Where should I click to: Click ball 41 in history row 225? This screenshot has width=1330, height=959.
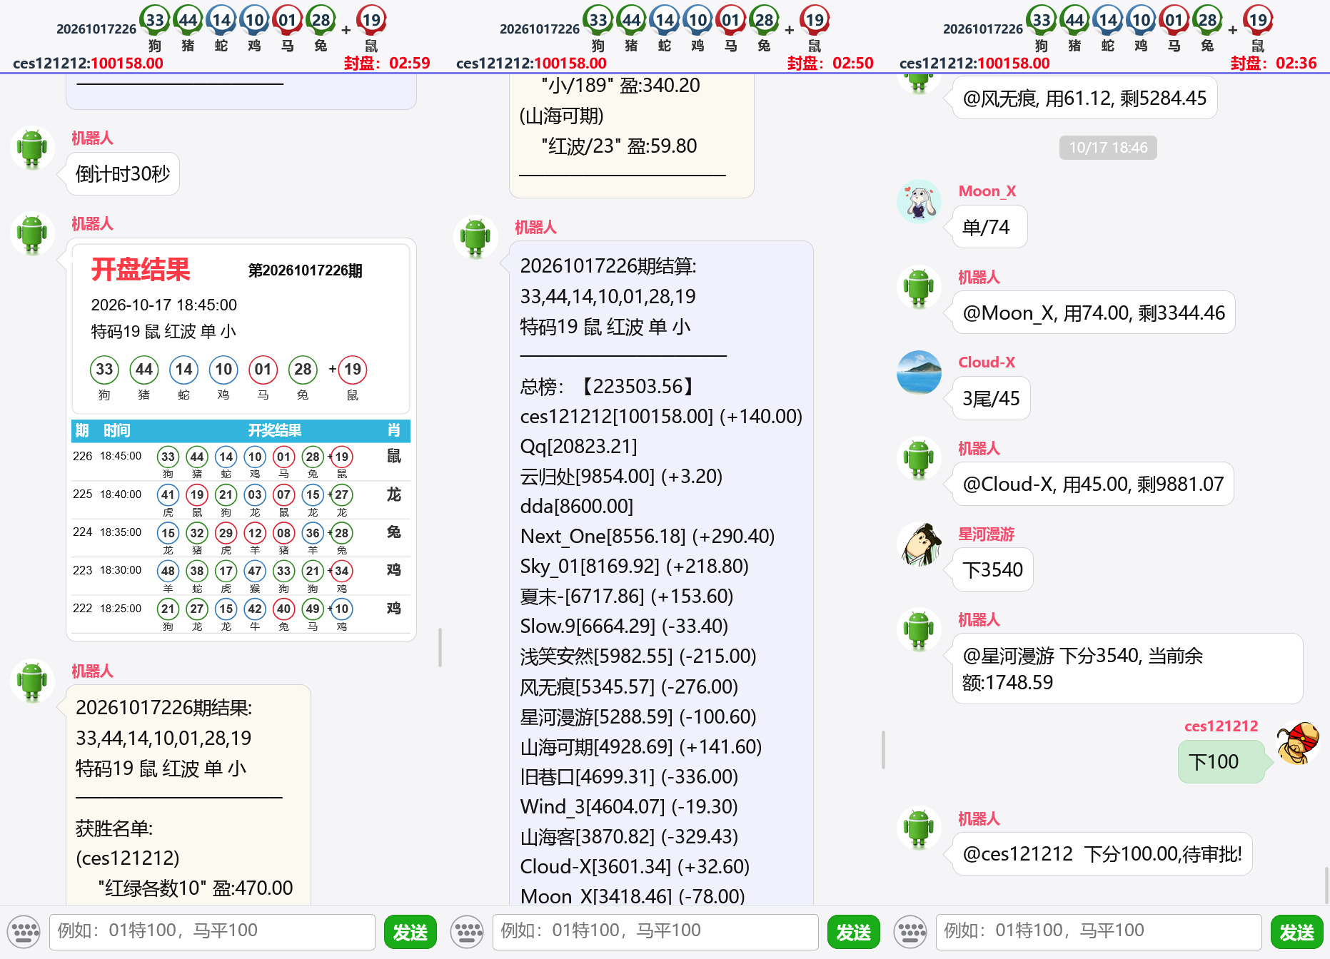point(168,495)
